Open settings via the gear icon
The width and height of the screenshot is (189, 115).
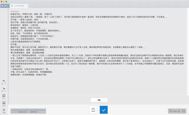click(4, 110)
